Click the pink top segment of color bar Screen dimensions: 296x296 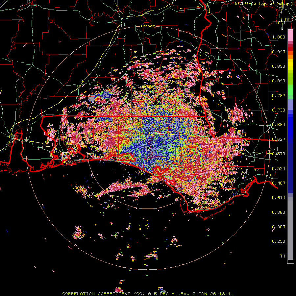[x=290, y=35]
